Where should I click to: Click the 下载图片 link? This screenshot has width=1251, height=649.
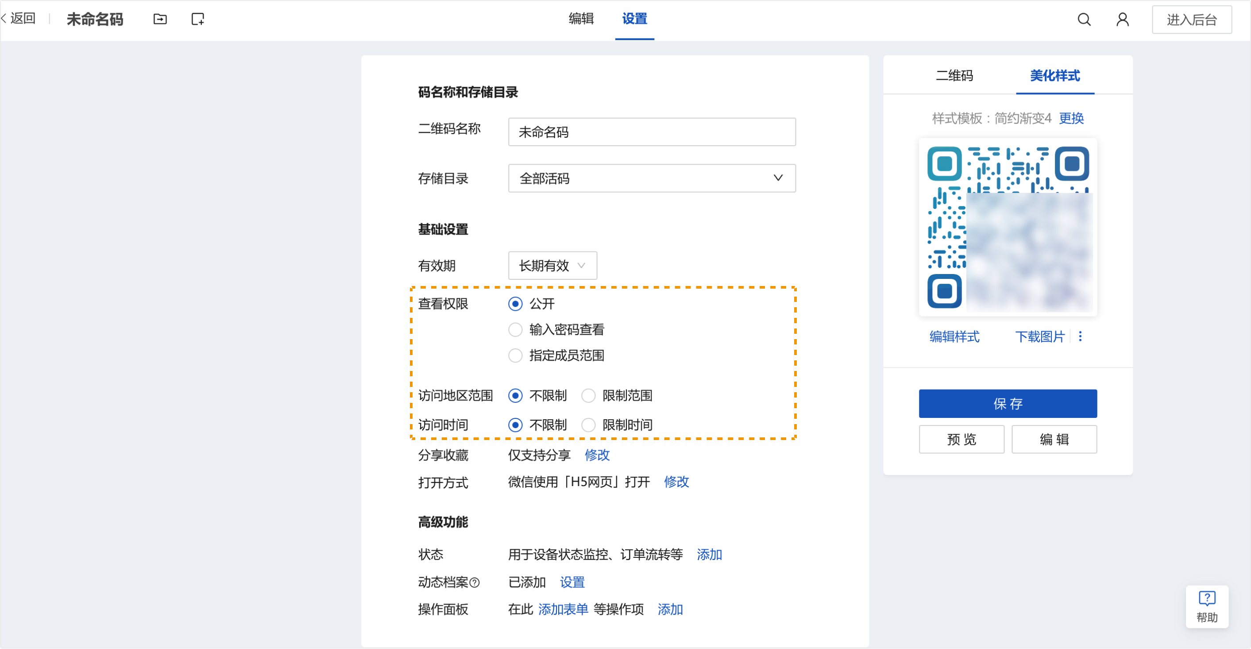[x=1039, y=336]
